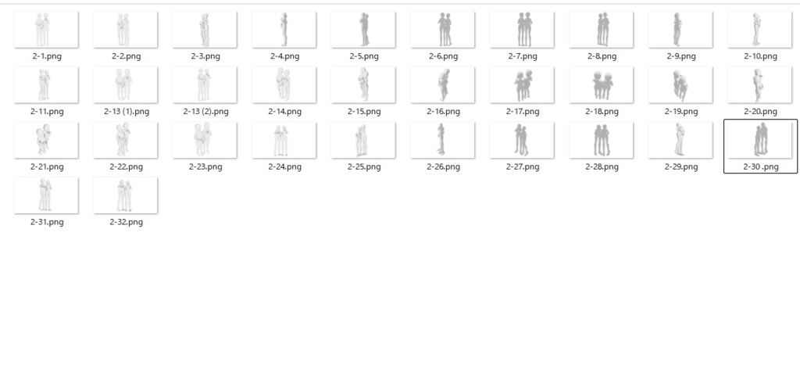The width and height of the screenshot is (800, 365).
Task: Select the 2-18.png file
Action: coord(602,84)
